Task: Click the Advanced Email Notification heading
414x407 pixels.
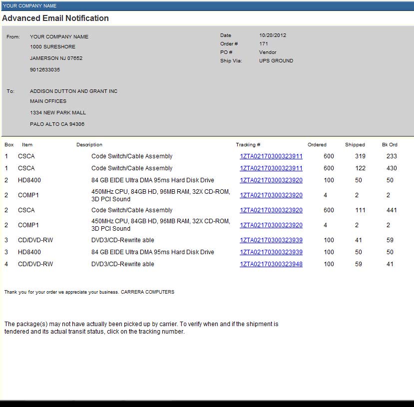Action: click(x=55, y=18)
